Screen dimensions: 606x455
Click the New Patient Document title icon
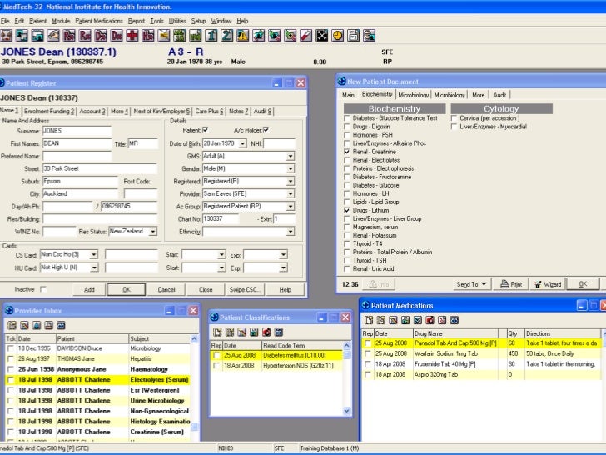[341, 82]
